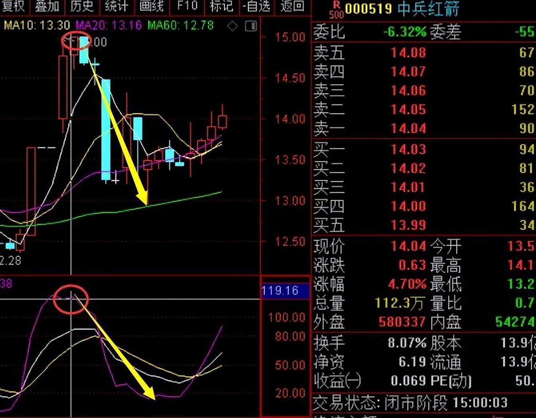The height and width of the screenshot is (418, 536).
Task: Click the split-panel layout icon near chart top
Action: 251,26
